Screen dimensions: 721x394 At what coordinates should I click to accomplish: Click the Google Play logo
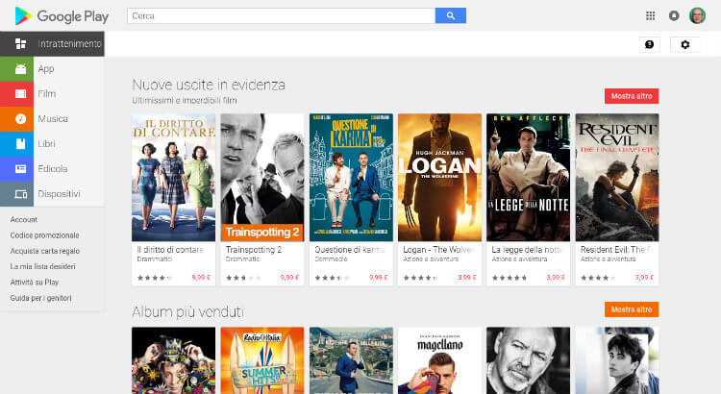click(62, 16)
